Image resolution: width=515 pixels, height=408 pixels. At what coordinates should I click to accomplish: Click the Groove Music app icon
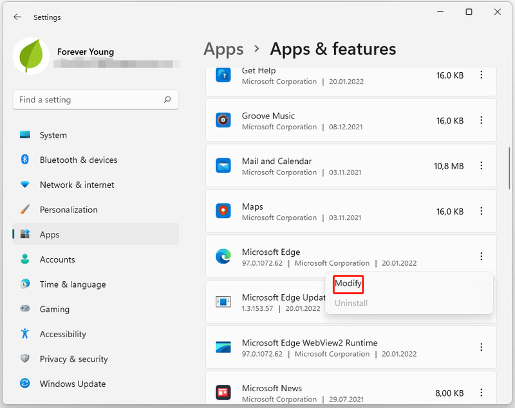[223, 120]
